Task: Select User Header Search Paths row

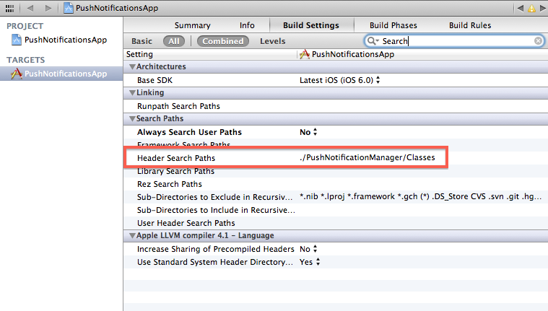Action: pos(336,223)
